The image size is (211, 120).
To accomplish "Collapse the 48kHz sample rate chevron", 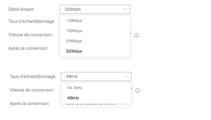I will (126, 76).
